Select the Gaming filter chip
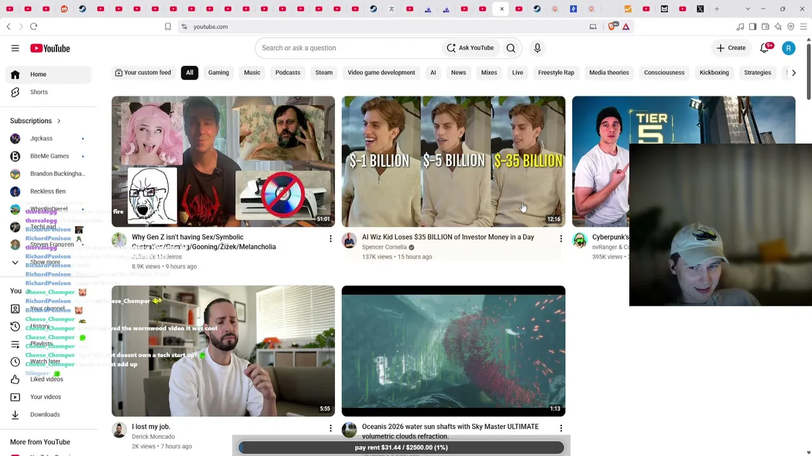The image size is (812, 456). tap(218, 73)
